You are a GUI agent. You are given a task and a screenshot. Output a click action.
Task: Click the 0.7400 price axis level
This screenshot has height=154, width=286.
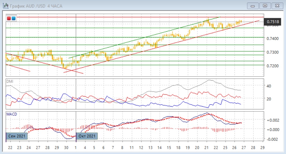(x=272, y=39)
